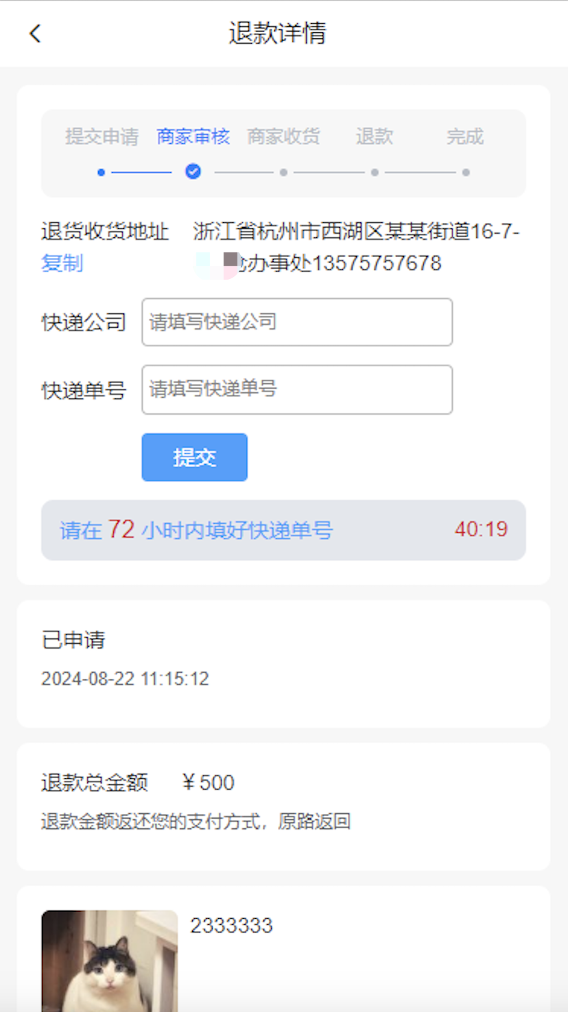Click the red countdown timer 40:19
Viewport: 568px width, 1012px height.
pos(481,529)
